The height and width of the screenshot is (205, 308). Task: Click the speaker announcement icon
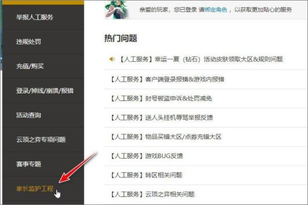click(x=112, y=59)
